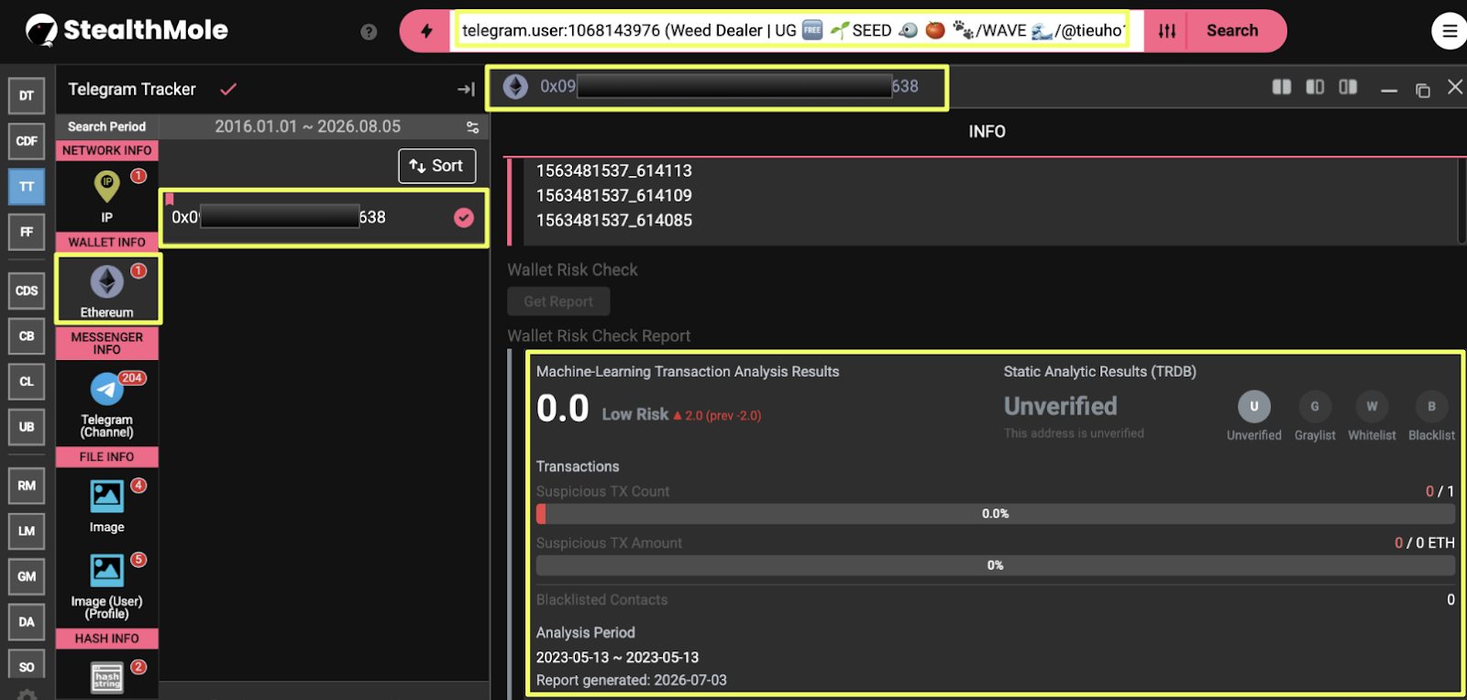Click the analysis period 2023-05-13 dates

617,658
